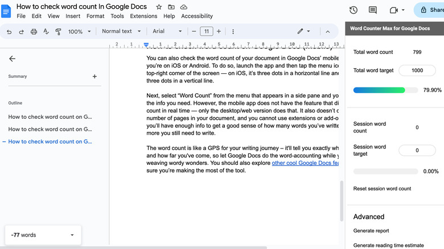This screenshot has height=249, width=444.
Task: Select the highlighted third outline heading
Action: 50,142
